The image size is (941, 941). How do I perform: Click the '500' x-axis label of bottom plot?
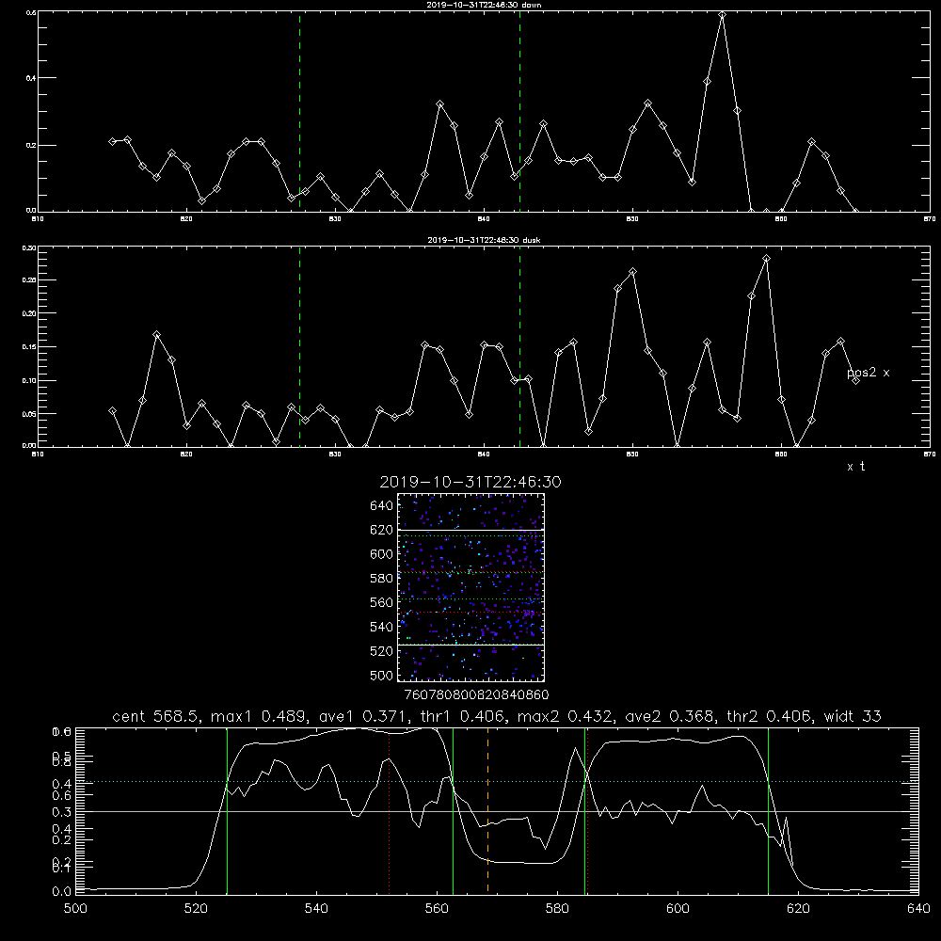point(75,909)
